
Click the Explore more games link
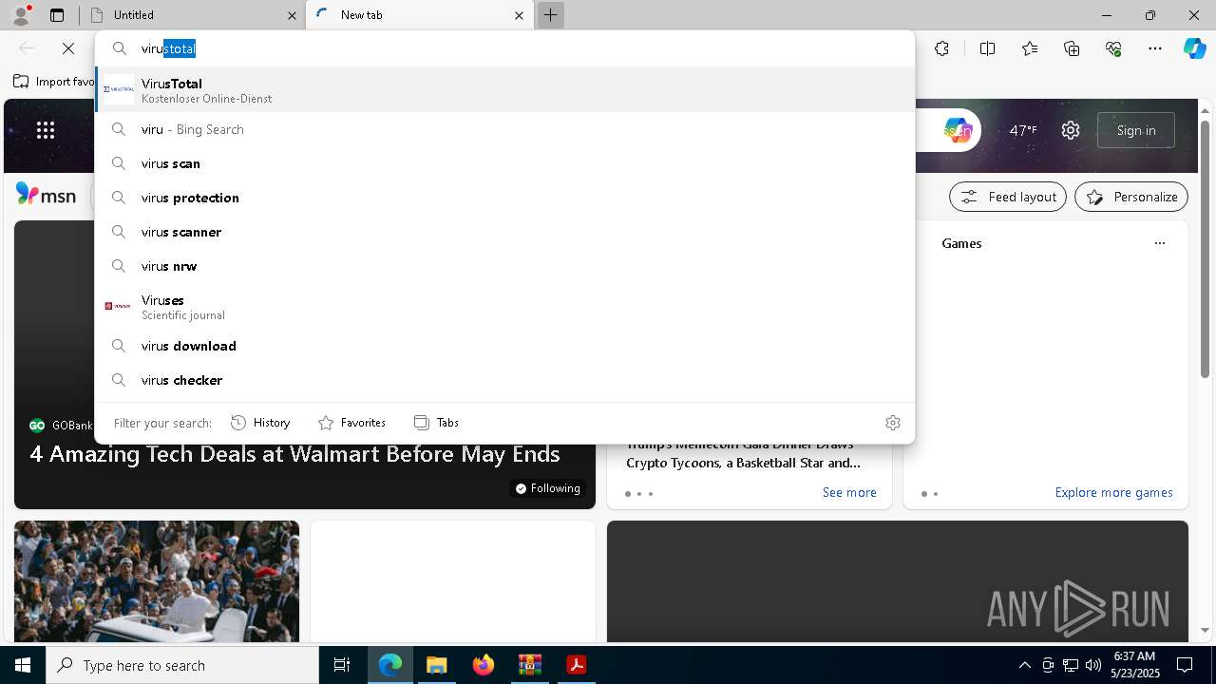(1113, 492)
